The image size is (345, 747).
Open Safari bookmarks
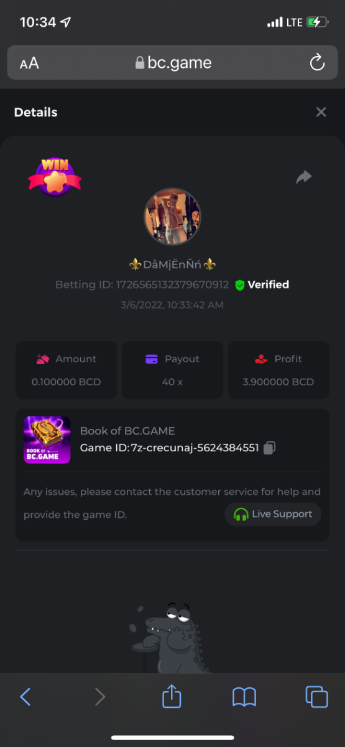pyautogui.click(x=244, y=697)
